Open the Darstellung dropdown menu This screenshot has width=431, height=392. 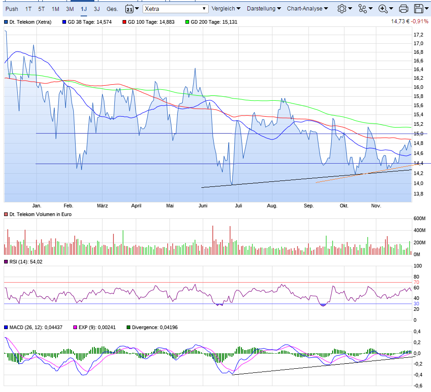point(264,9)
